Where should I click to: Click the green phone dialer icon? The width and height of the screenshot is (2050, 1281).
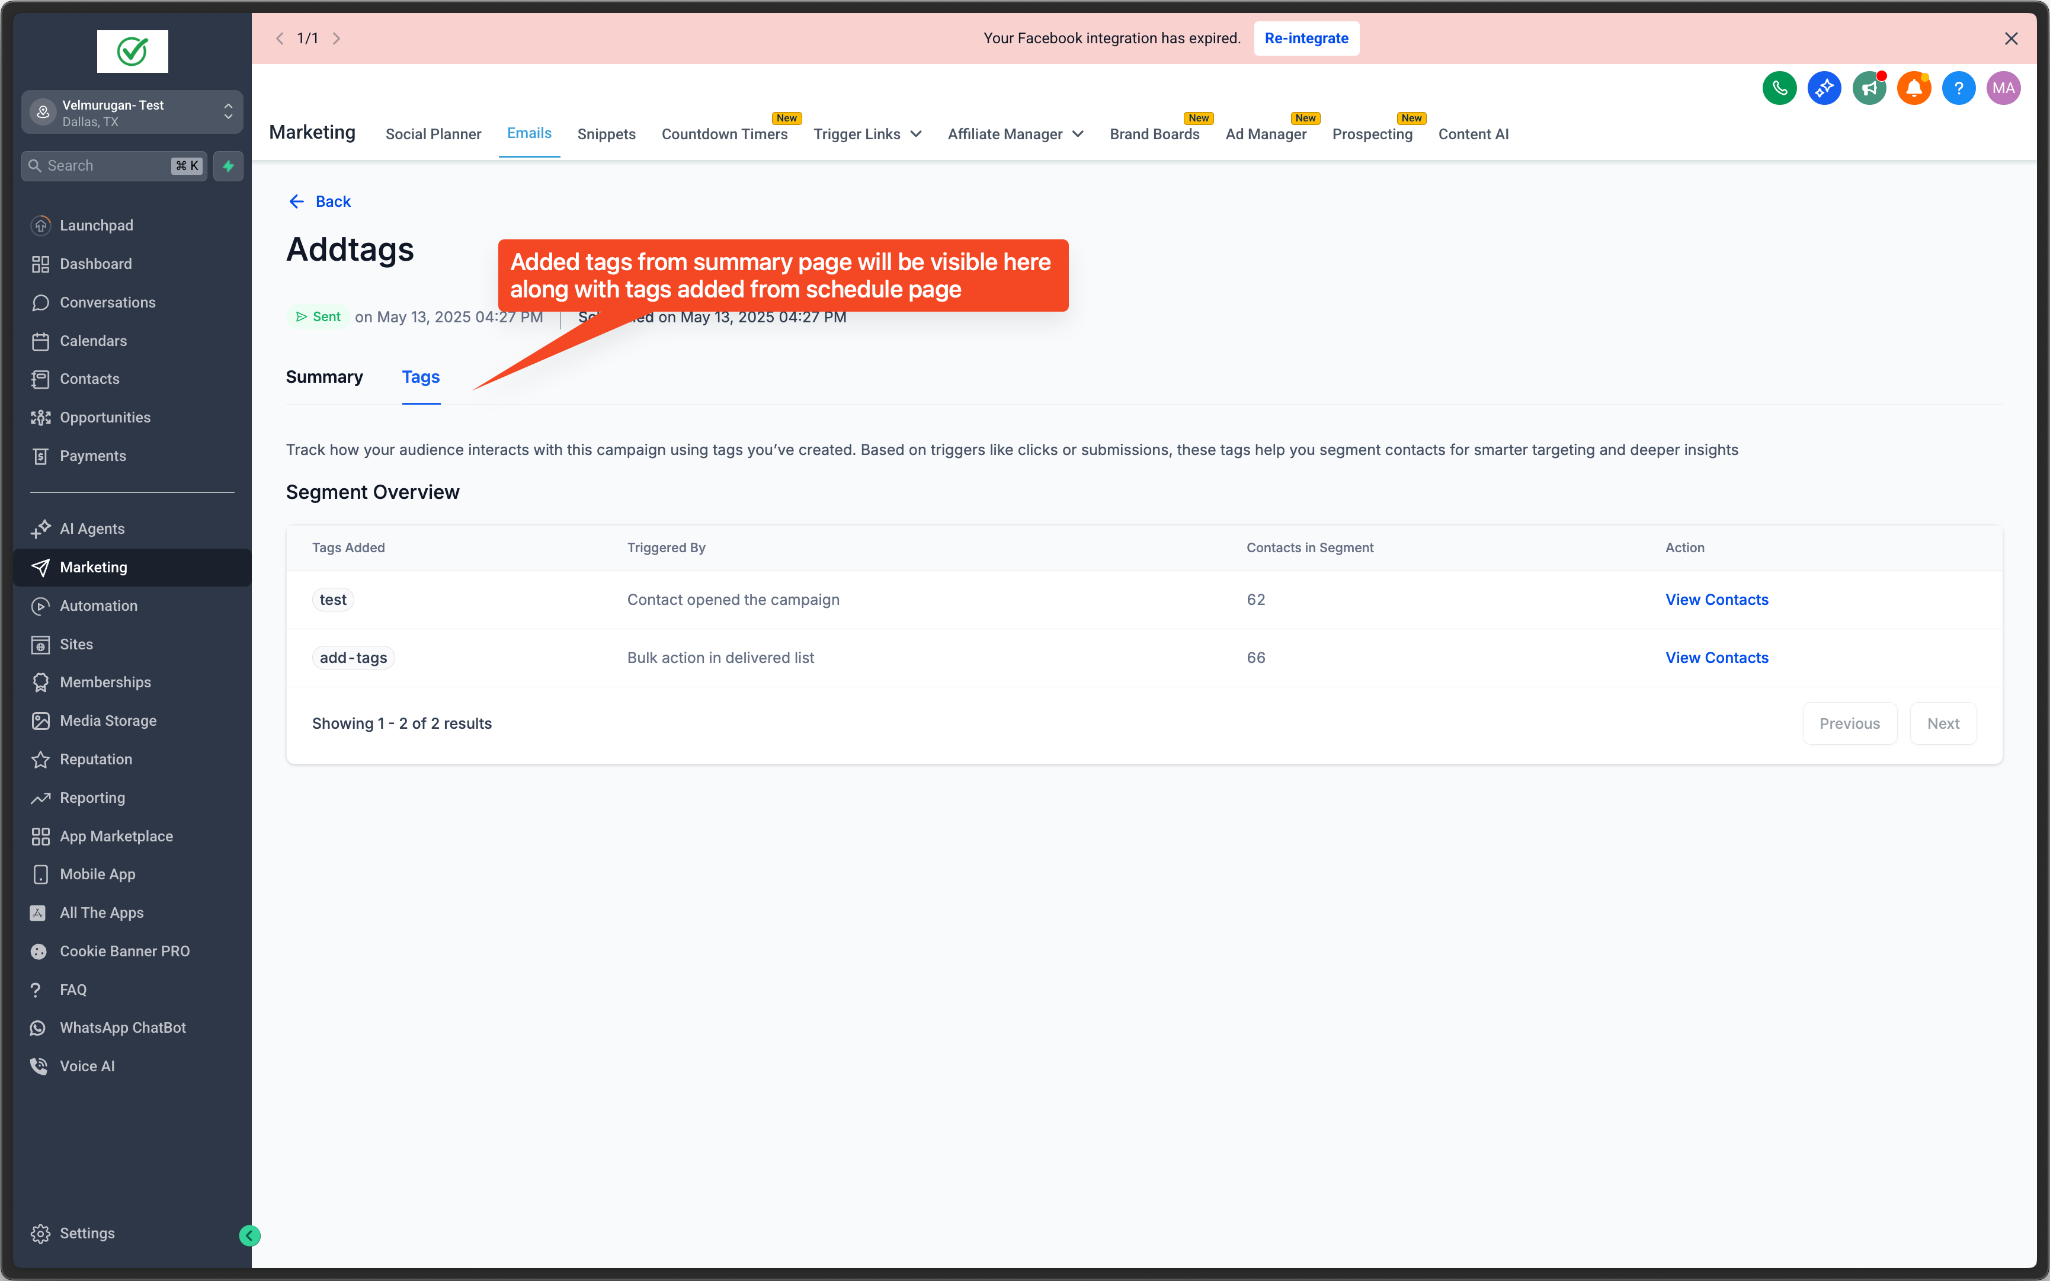coord(1779,88)
